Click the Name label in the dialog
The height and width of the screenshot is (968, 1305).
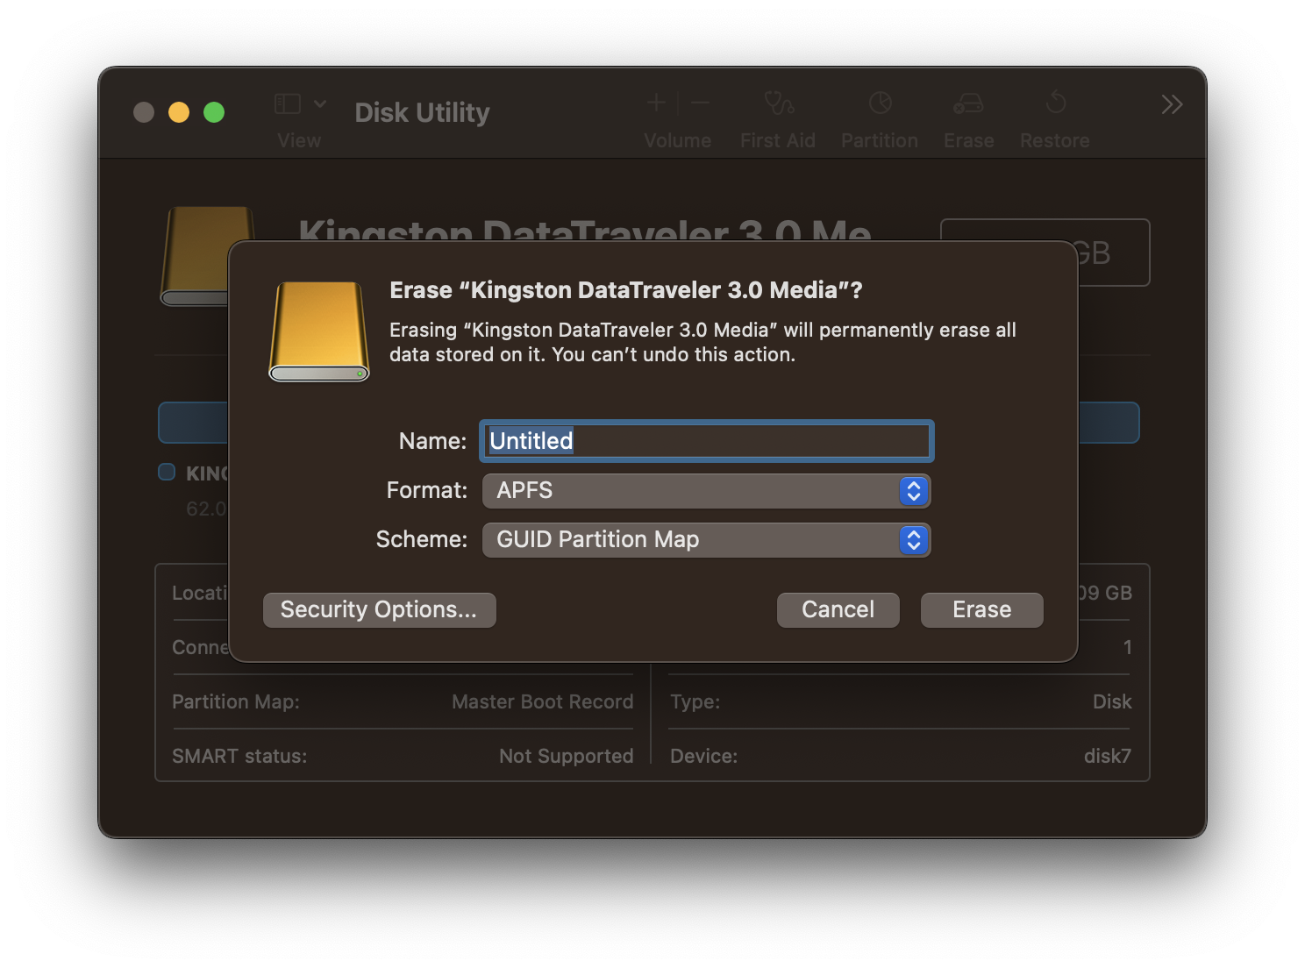point(432,441)
